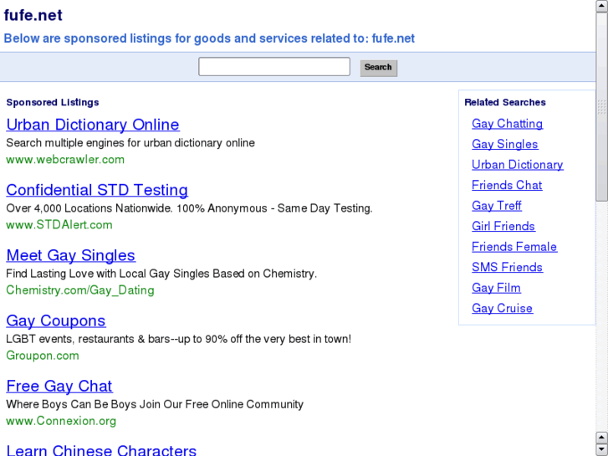Open the Confidential STD Testing link

point(97,190)
